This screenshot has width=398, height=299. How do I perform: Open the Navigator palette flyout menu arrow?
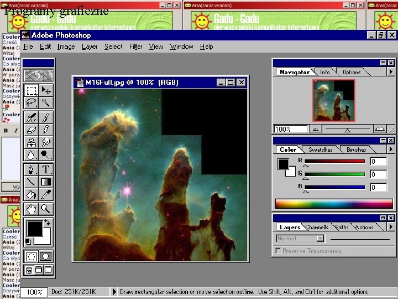click(391, 72)
